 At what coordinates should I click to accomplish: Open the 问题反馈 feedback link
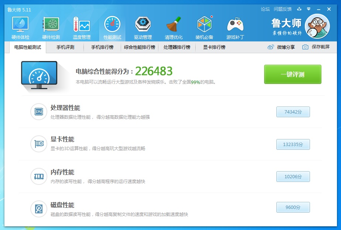tap(283, 9)
